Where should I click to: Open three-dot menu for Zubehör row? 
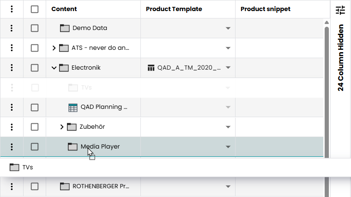click(x=12, y=127)
